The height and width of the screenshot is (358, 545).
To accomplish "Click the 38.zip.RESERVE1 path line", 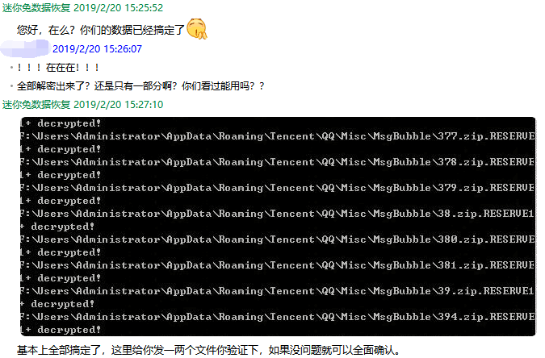I will point(278,213).
